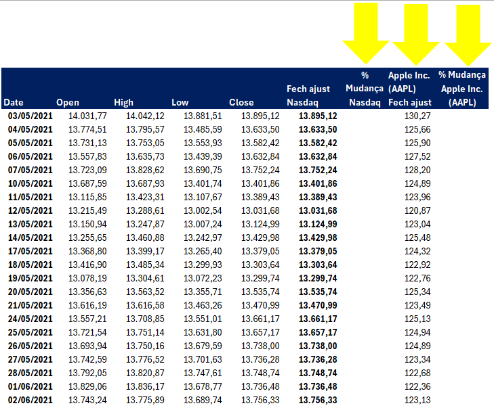Select AAPL price 125,13
This screenshot has width=494, height=410.
tap(417, 319)
